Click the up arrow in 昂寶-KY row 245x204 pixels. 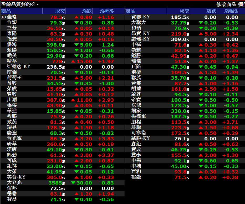201,34
